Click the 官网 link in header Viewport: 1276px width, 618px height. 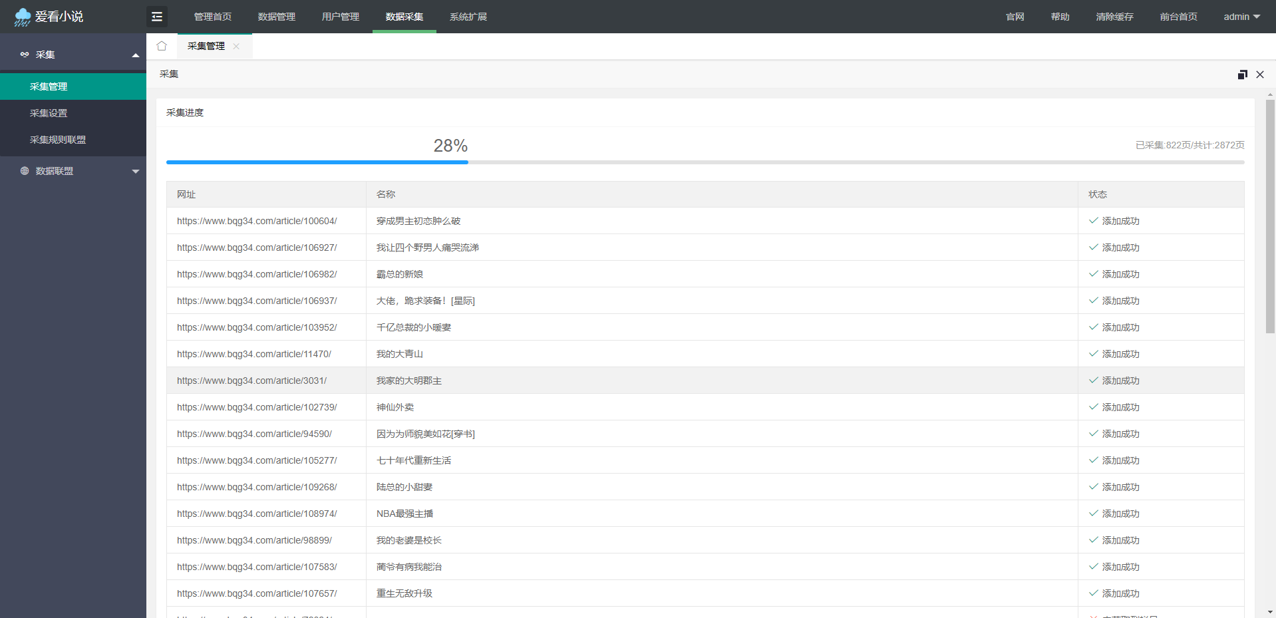pos(1015,17)
